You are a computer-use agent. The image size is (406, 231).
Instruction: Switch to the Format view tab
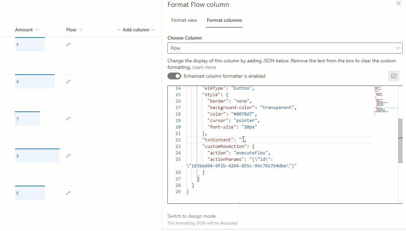click(x=184, y=20)
